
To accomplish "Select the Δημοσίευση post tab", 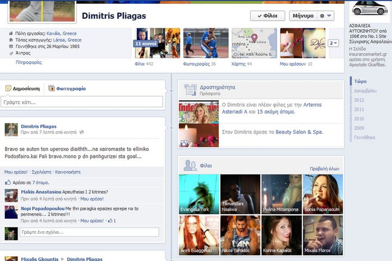I will (x=22, y=89).
